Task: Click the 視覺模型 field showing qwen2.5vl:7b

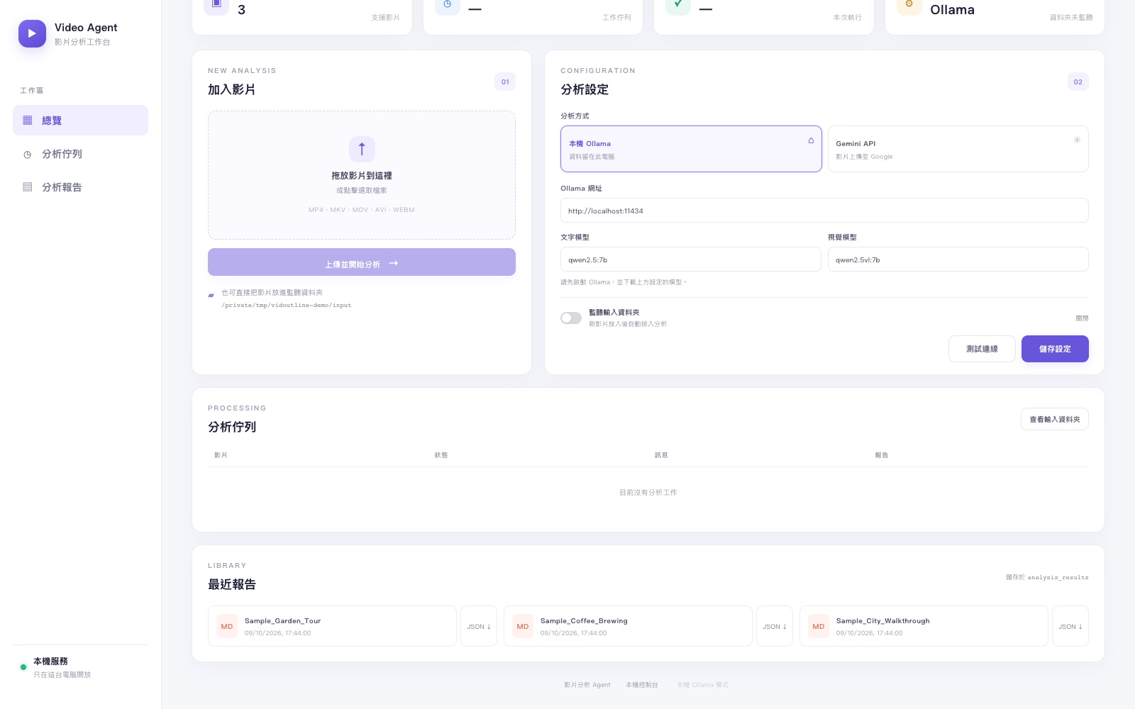Action: pos(958,259)
